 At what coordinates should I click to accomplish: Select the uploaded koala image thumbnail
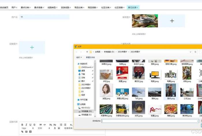(145, 21)
